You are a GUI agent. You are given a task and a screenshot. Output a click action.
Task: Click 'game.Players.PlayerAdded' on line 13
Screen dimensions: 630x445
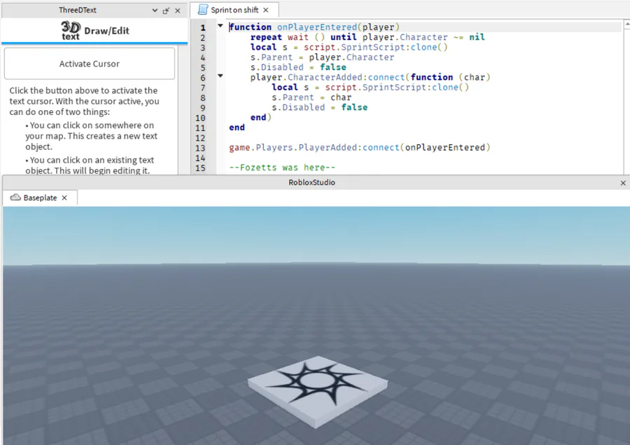click(x=294, y=148)
